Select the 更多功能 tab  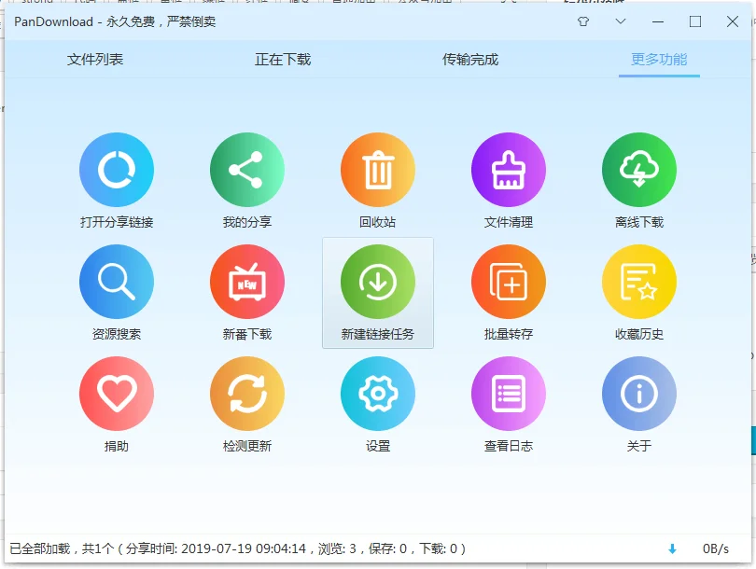pyautogui.click(x=659, y=60)
